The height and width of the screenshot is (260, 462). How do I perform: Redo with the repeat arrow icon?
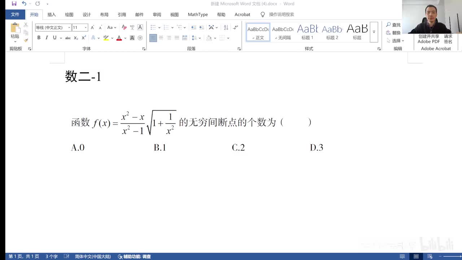38,4
